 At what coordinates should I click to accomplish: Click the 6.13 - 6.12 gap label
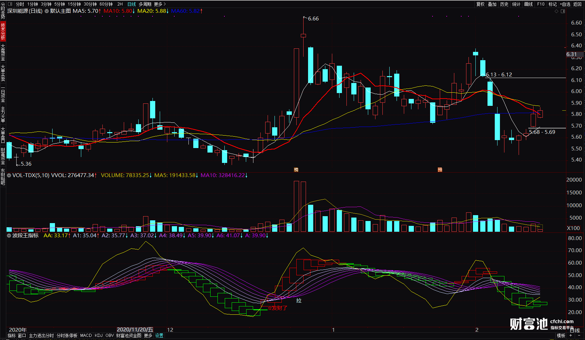point(499,75)
